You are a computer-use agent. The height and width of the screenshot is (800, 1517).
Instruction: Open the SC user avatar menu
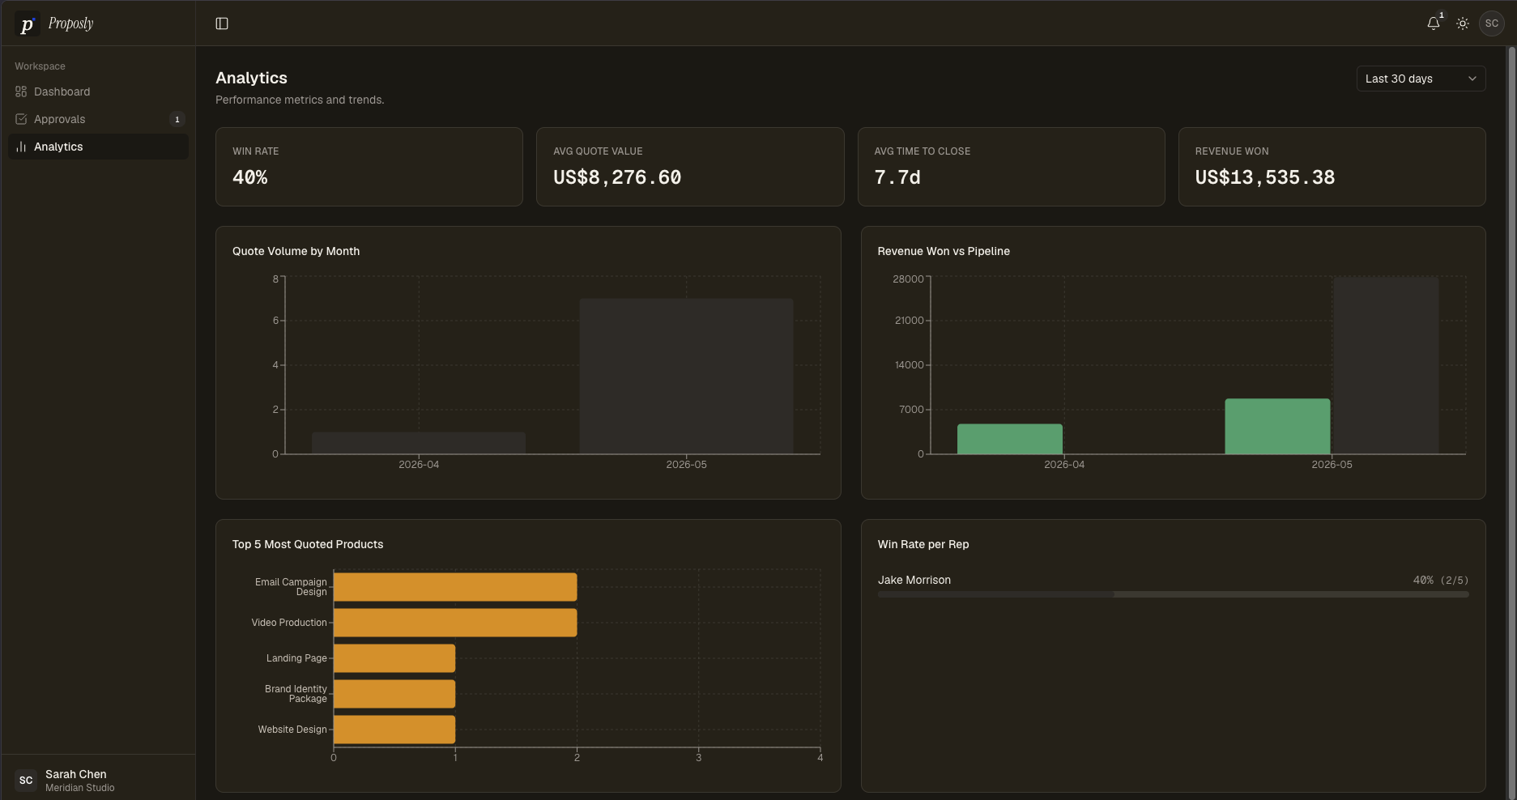pyautogui.click(x=1492, y=23)
